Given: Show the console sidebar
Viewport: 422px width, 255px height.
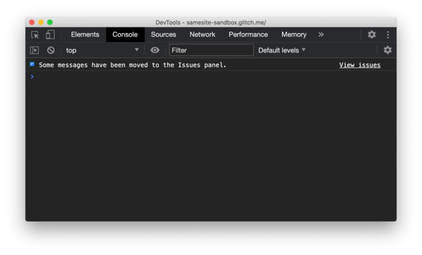Looking at the screenshot, I should click(34, 50).
